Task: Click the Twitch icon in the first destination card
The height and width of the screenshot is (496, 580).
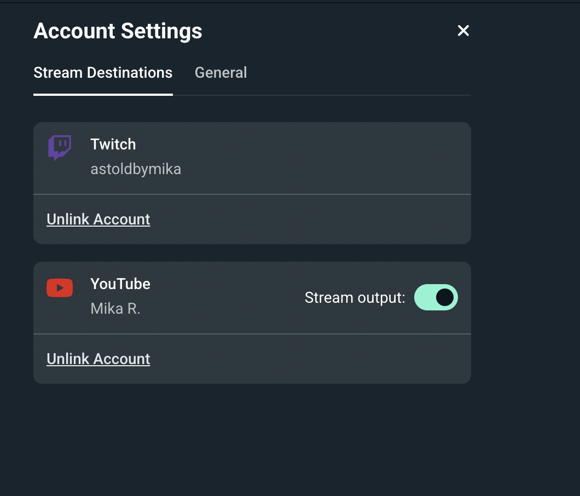Action: click(x=59, y=148)
